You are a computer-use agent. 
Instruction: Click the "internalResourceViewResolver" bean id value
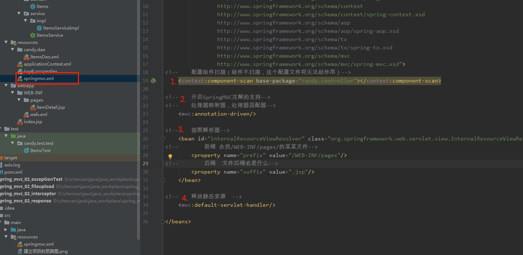(x=256, y=139)
